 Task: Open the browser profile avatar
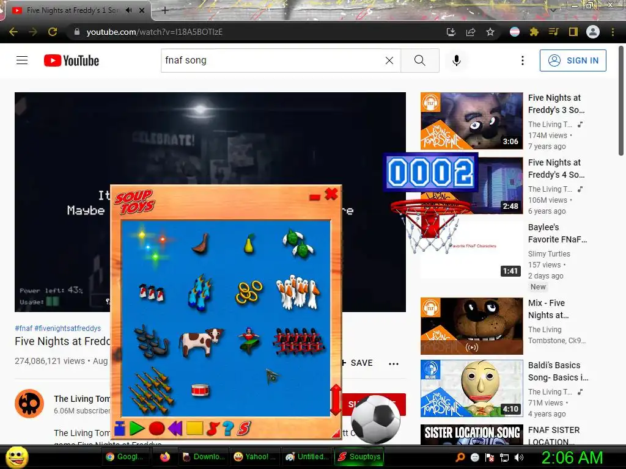(593, 32)
